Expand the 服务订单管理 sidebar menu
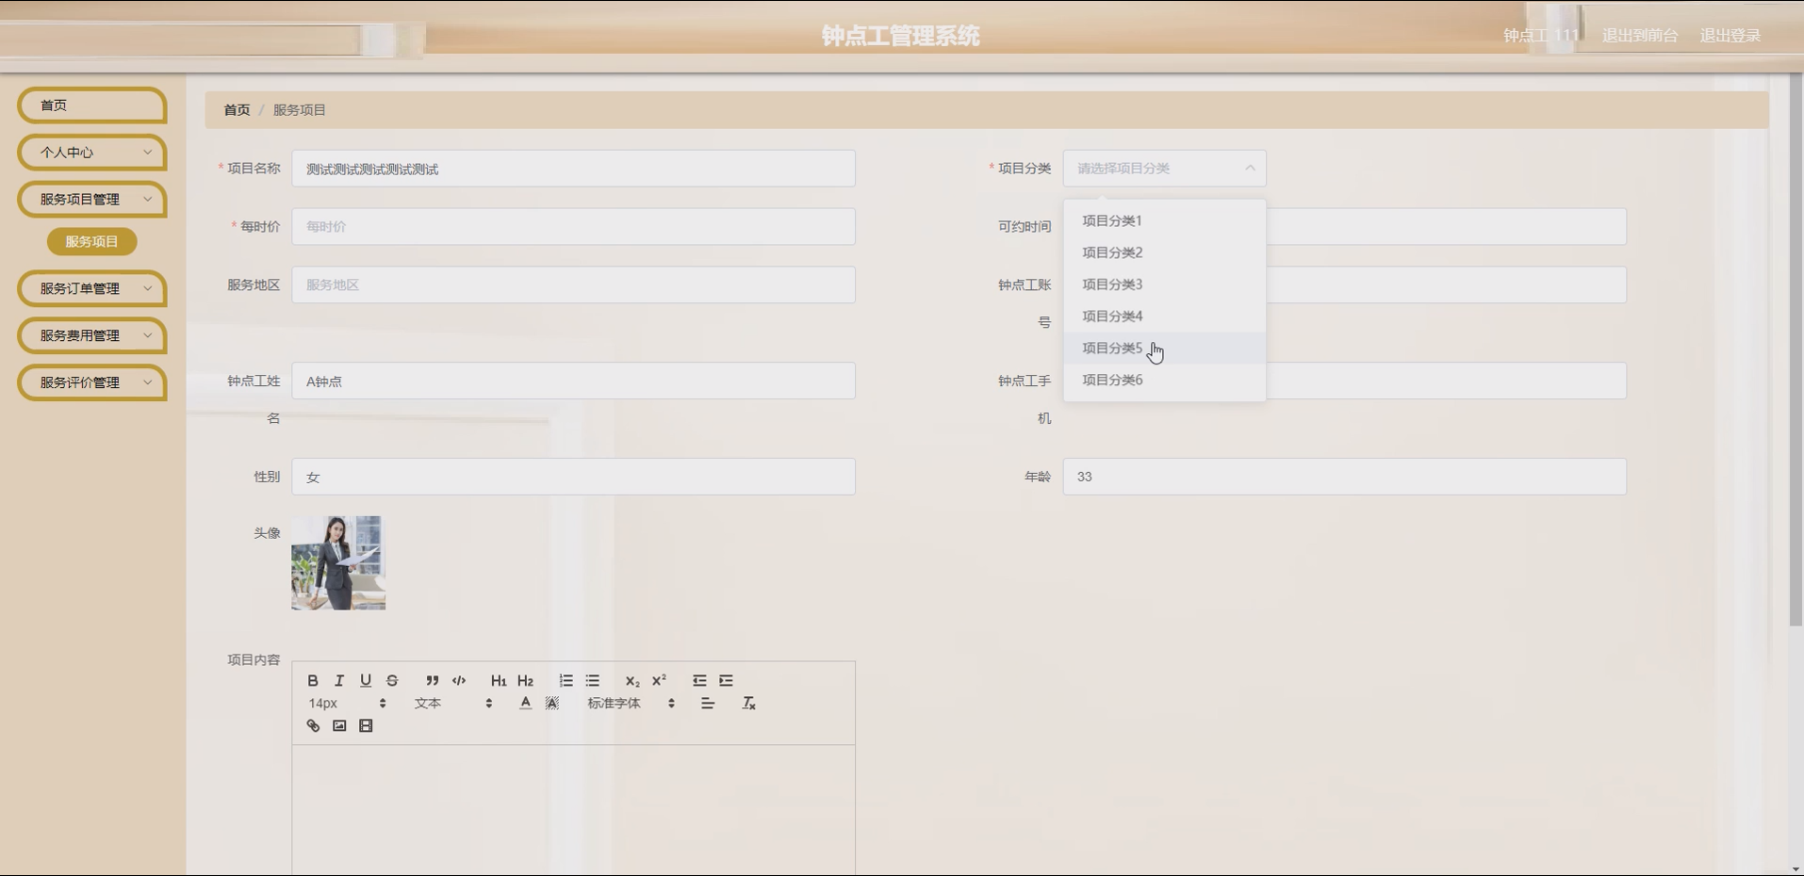1804x876 pixels. pos(92,288)
